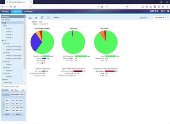Viewport: 170px width, 124px height.
Task: Choose the Kw 2 quarter button
Action: (x=8, y=104)
